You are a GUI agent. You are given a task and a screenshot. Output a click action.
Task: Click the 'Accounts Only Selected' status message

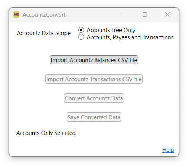coord(46,133)
